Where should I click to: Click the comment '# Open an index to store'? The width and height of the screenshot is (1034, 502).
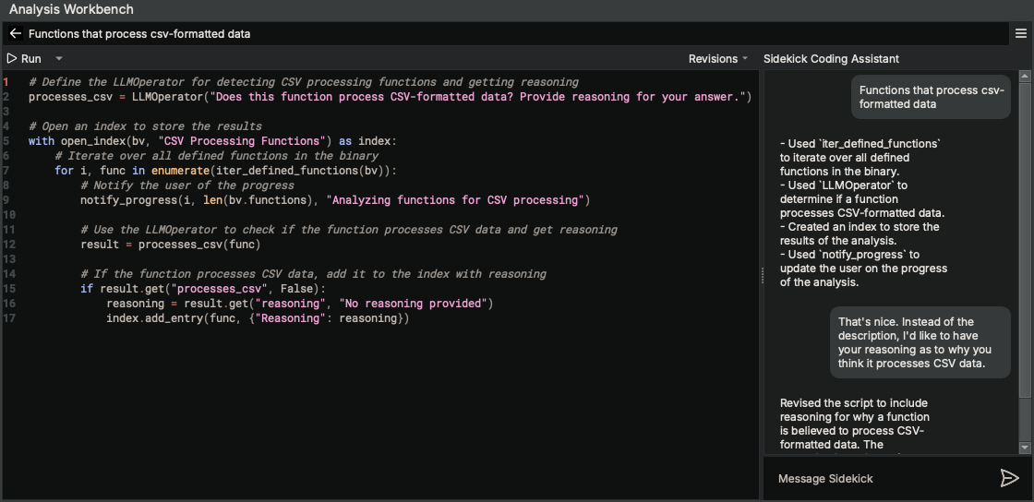145,126
